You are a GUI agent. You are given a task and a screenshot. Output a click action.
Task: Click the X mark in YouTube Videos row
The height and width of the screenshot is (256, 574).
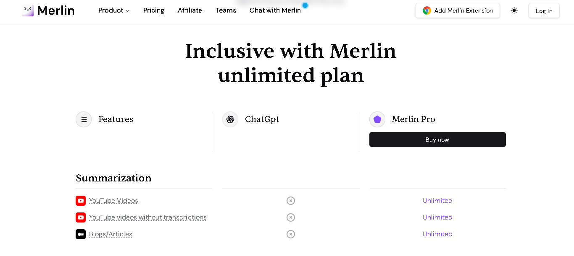(291, 201)
